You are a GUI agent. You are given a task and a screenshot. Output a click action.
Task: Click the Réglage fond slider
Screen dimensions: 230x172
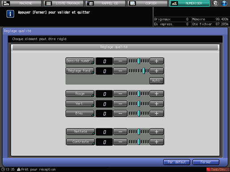(139, 71)
